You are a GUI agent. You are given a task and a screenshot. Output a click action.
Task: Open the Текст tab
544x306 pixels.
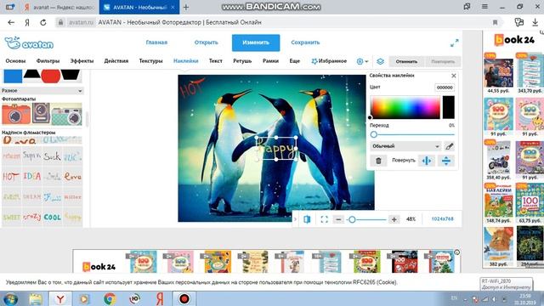(215, 61)
